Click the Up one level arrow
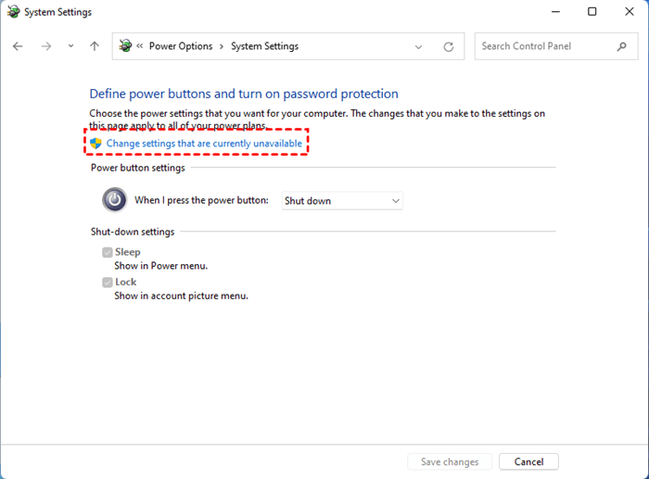 point(95,46)
